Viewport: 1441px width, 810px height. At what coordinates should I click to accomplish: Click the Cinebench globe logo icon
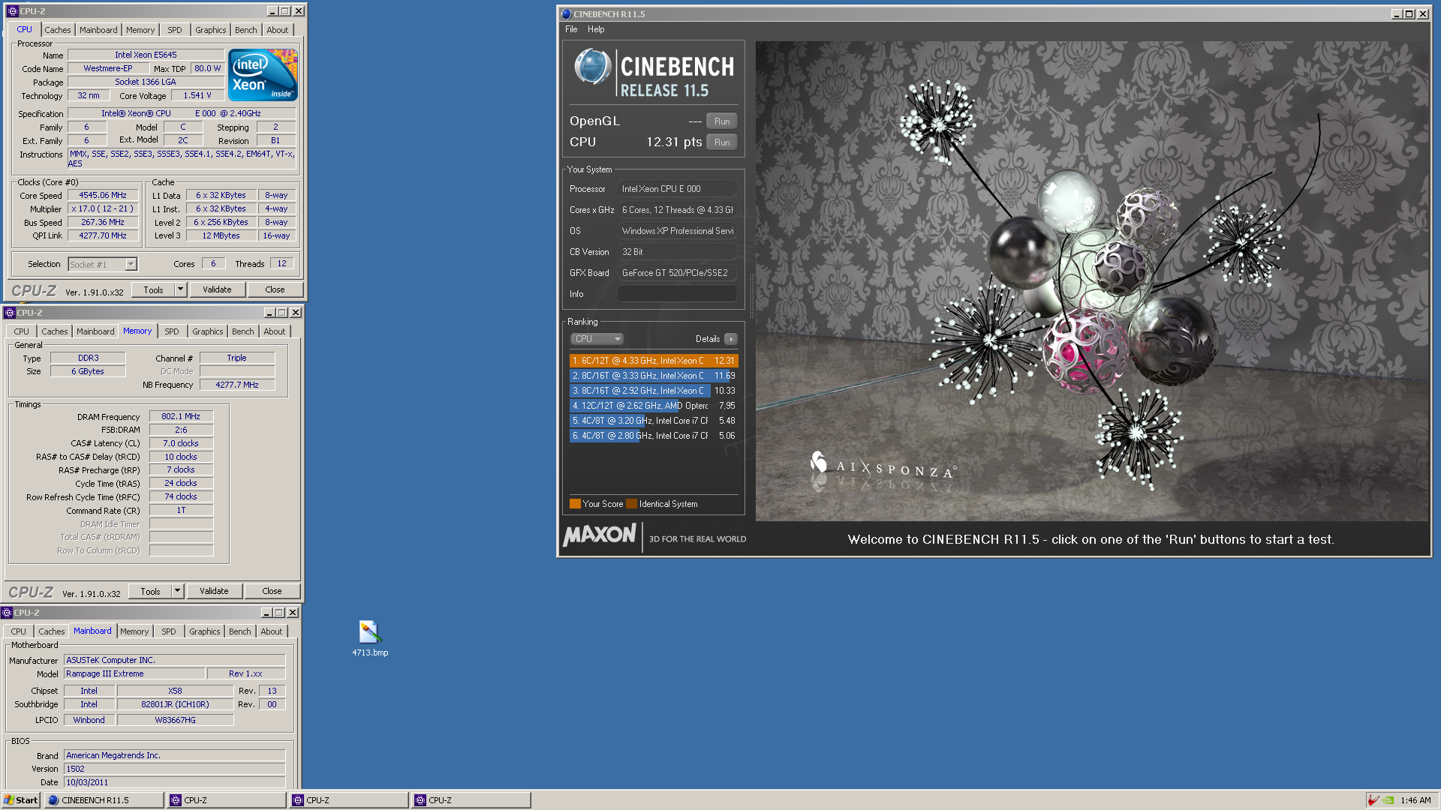(593, 67)
